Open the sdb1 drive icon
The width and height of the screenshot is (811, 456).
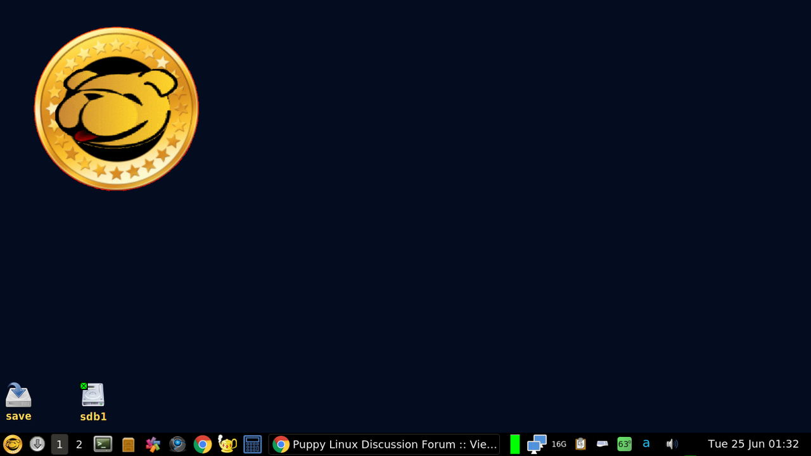click(93, 402)
